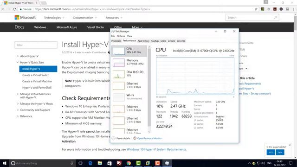297x167 pixels.
Task: Bookmark the page with the star icon
Action: pyautogui.click(x=256, y=9)
